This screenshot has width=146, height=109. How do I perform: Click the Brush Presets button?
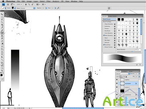109,19
